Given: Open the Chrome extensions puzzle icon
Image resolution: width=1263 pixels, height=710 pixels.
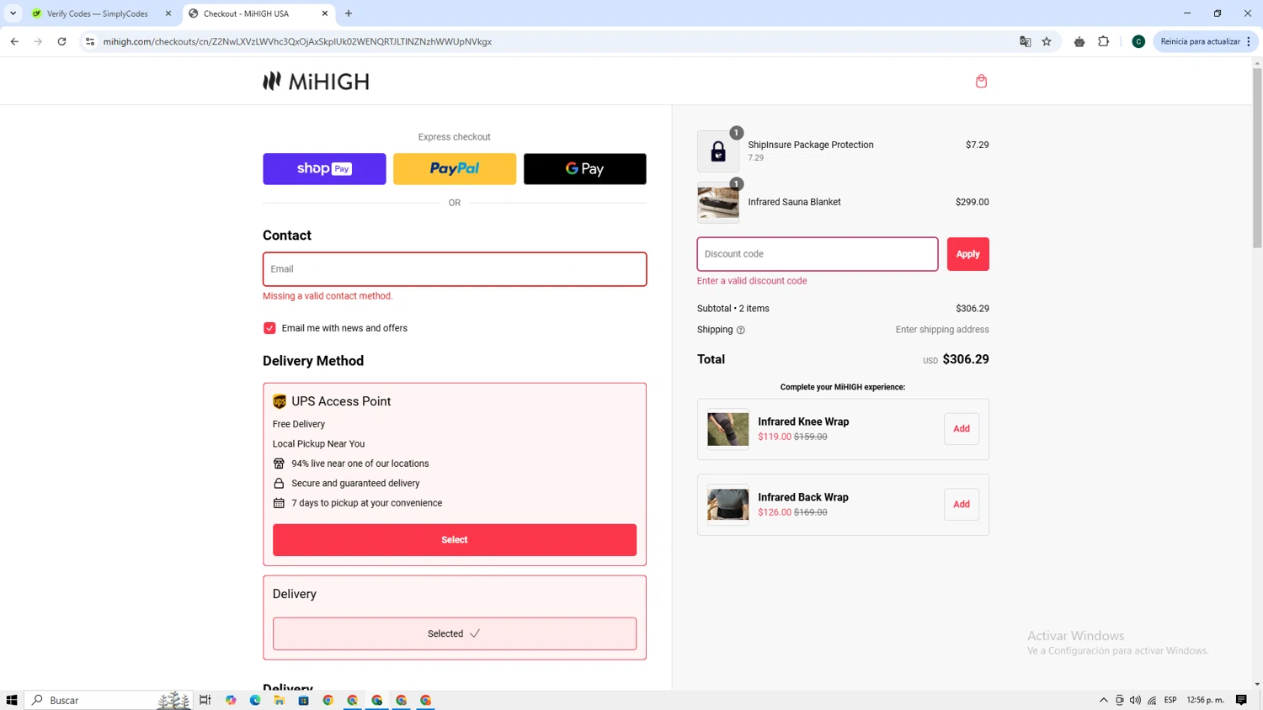Looking at the screenshot, I should click(x=1103, y=41).
